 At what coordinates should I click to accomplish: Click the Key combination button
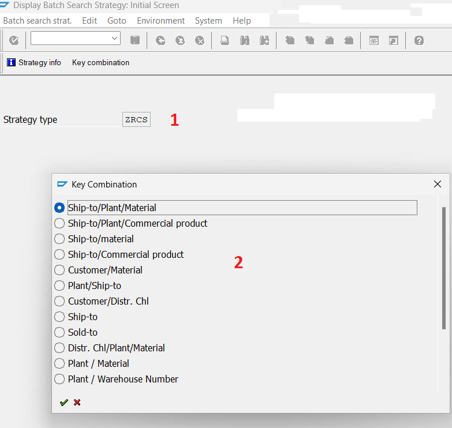[100, 62]
